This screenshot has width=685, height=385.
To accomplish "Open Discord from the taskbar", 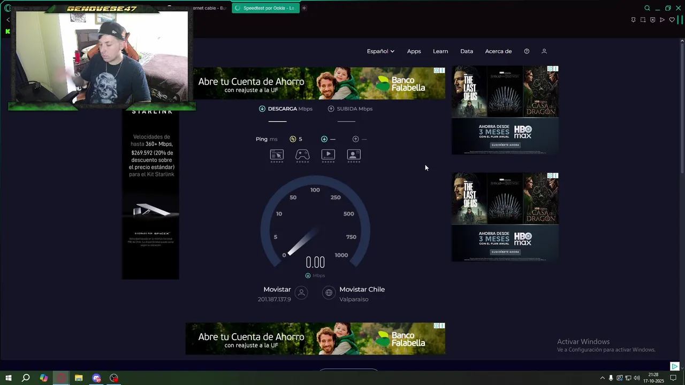I will 96,378.
